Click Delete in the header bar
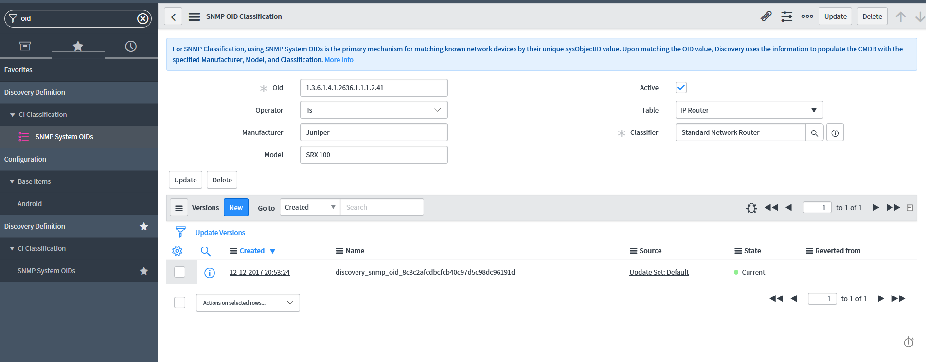Screen dimensions: 926x362 point(872,16)
